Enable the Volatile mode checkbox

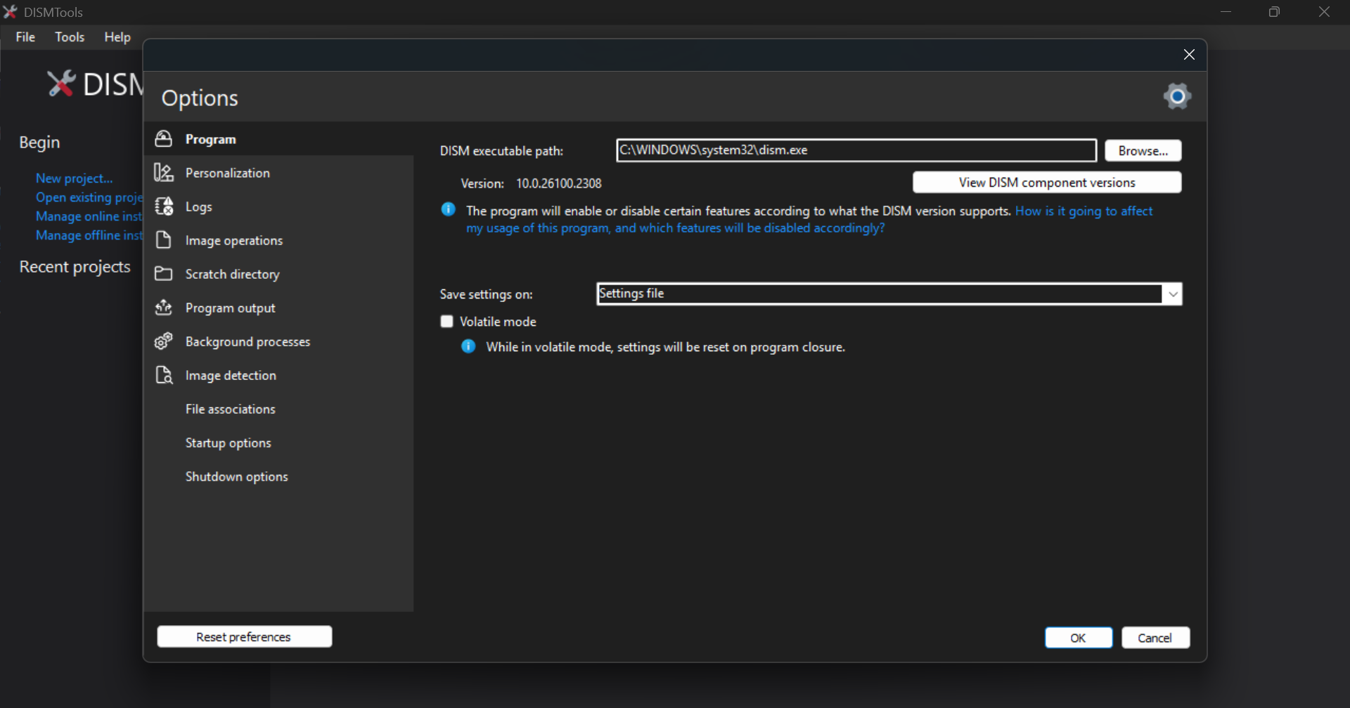(x=447, y=322)
